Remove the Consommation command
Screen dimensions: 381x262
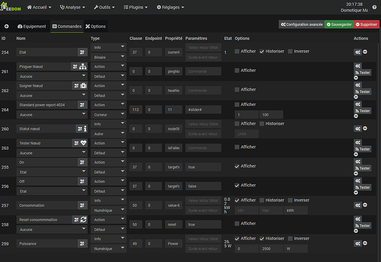coord(365,205)
